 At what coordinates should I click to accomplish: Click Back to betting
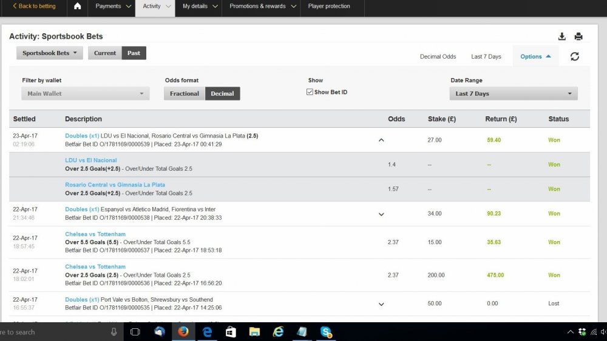coord(34,6)
